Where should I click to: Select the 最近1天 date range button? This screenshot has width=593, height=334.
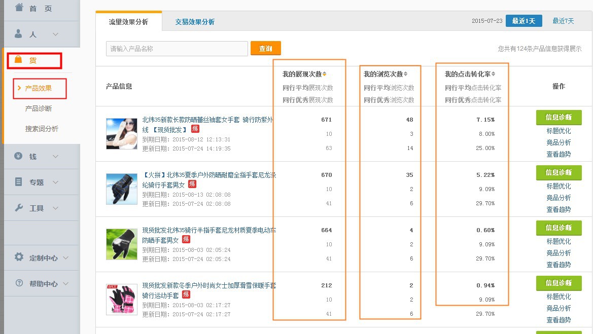pos(524,21)
